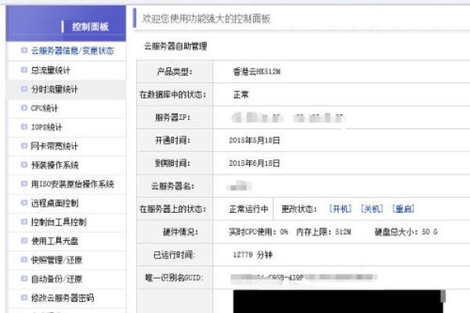The width and height of the screenshot is (470, 313).
Task: Click the 正常运行中 status text
Action: (248, 209)
